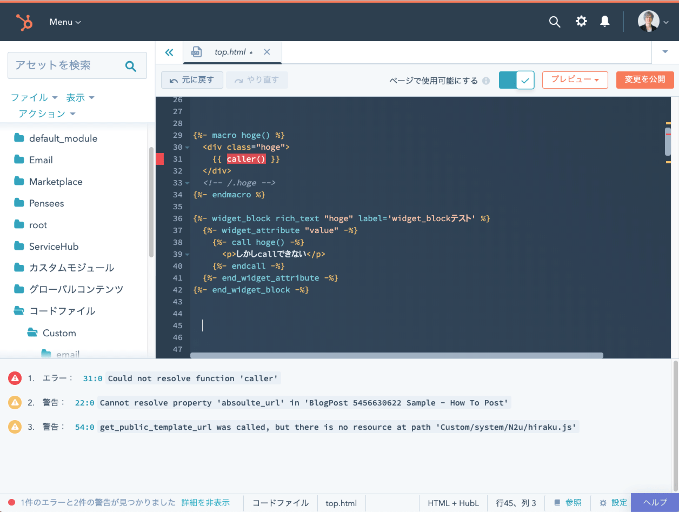Click the アセットを検索 search field
The height and width of the screenshot is (512, 679).
[68, 65]
